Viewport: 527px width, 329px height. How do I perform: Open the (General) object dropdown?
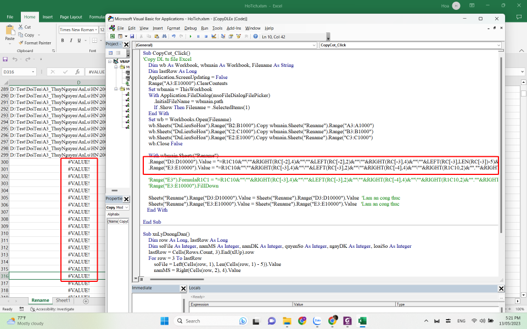point(313,45)
